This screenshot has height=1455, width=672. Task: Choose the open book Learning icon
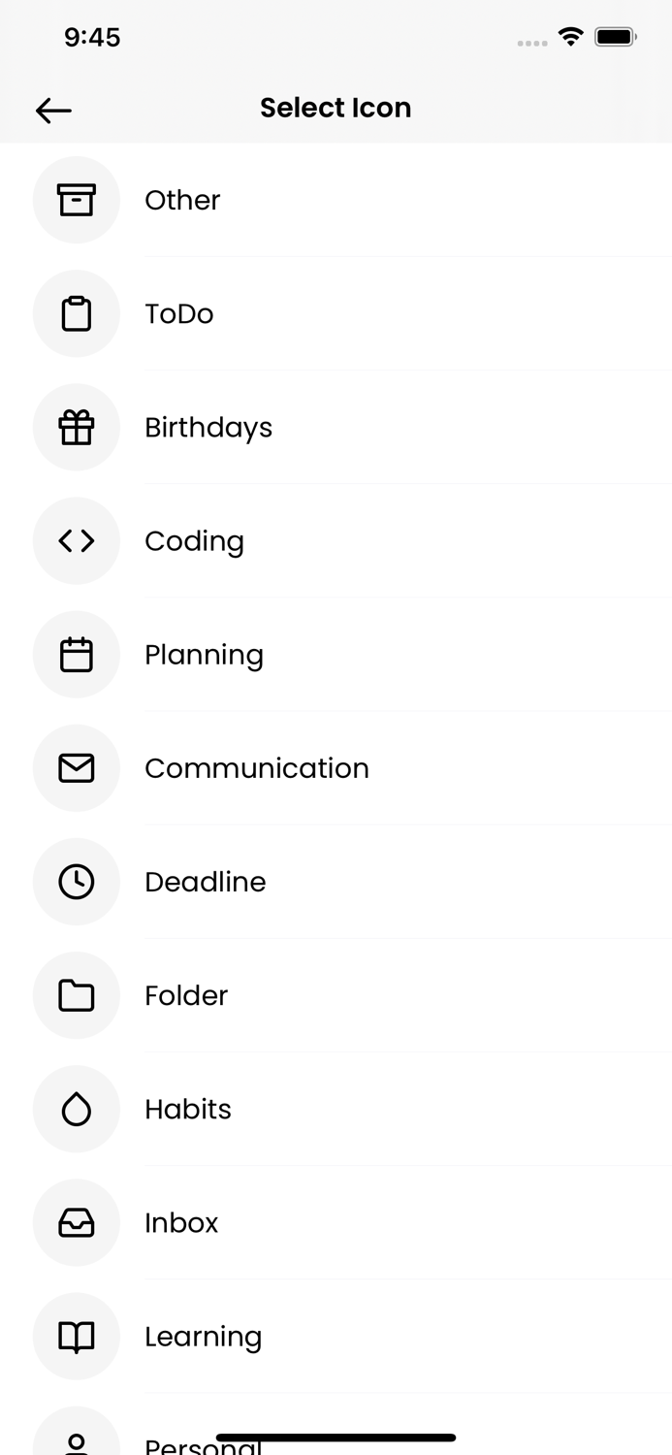tap(77, 1335)
